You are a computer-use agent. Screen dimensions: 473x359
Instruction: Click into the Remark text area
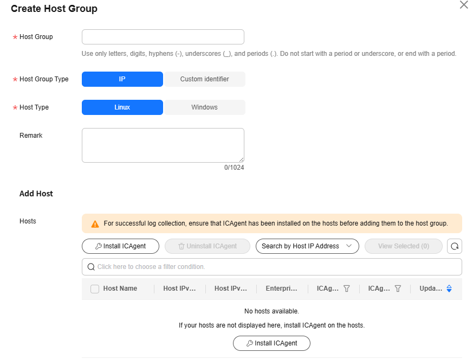[x=163, y=145]
